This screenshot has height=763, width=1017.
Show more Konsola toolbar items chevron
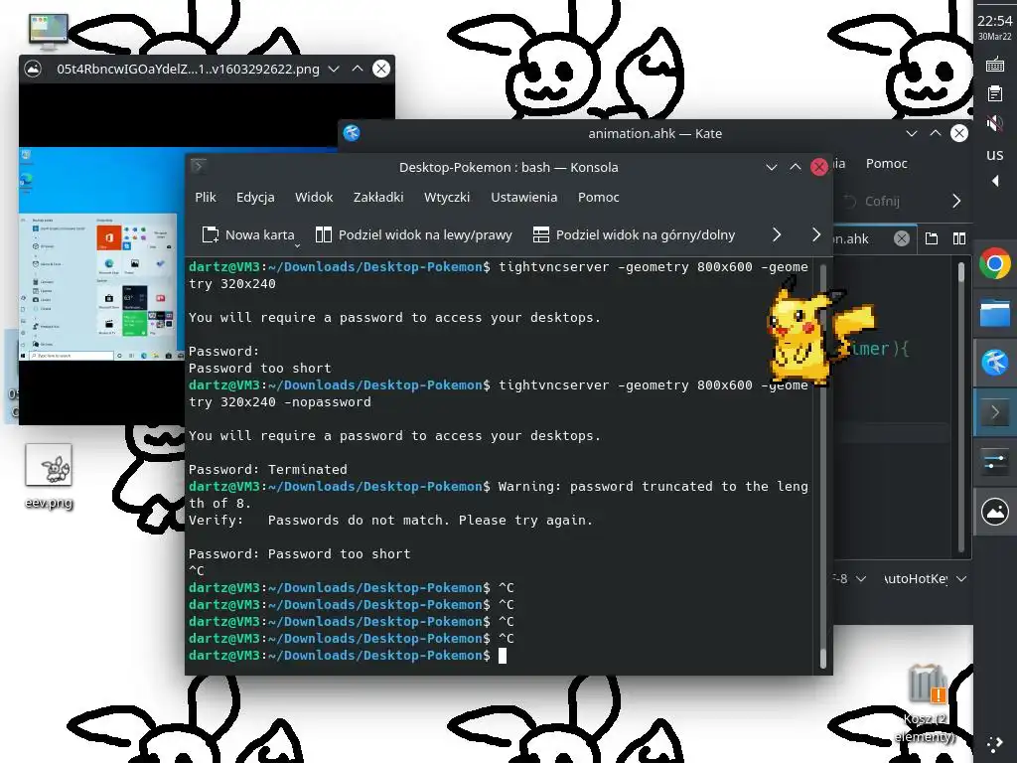coord(777,234)
